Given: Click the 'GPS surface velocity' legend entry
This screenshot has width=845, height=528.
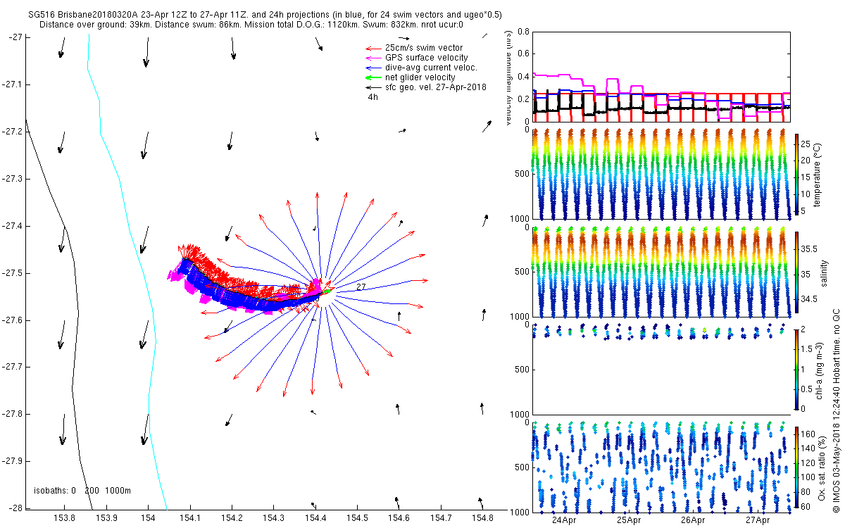Looking at the screenshot, I should pos(426,58).
